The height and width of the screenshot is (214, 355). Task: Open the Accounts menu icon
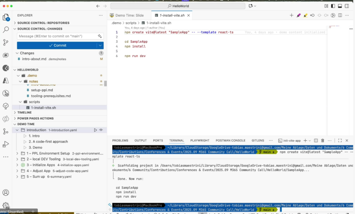click(x=6, y=193)
